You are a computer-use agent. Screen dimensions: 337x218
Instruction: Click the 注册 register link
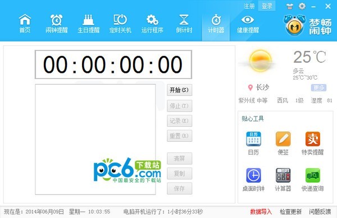click(249, 6)
